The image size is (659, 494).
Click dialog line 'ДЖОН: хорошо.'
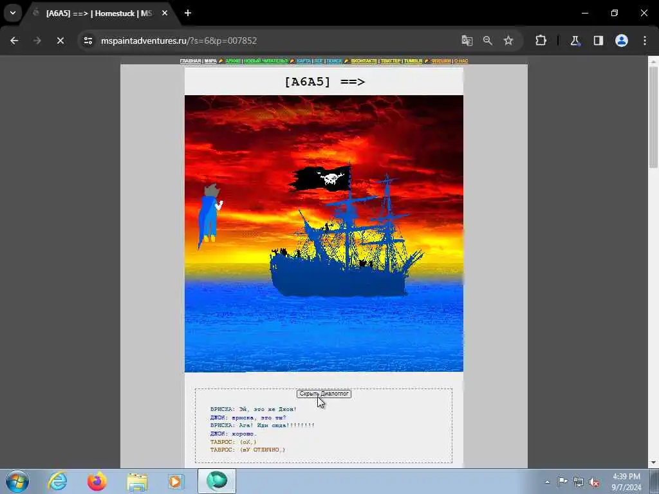pyautogui.click(x=233, y=434)
